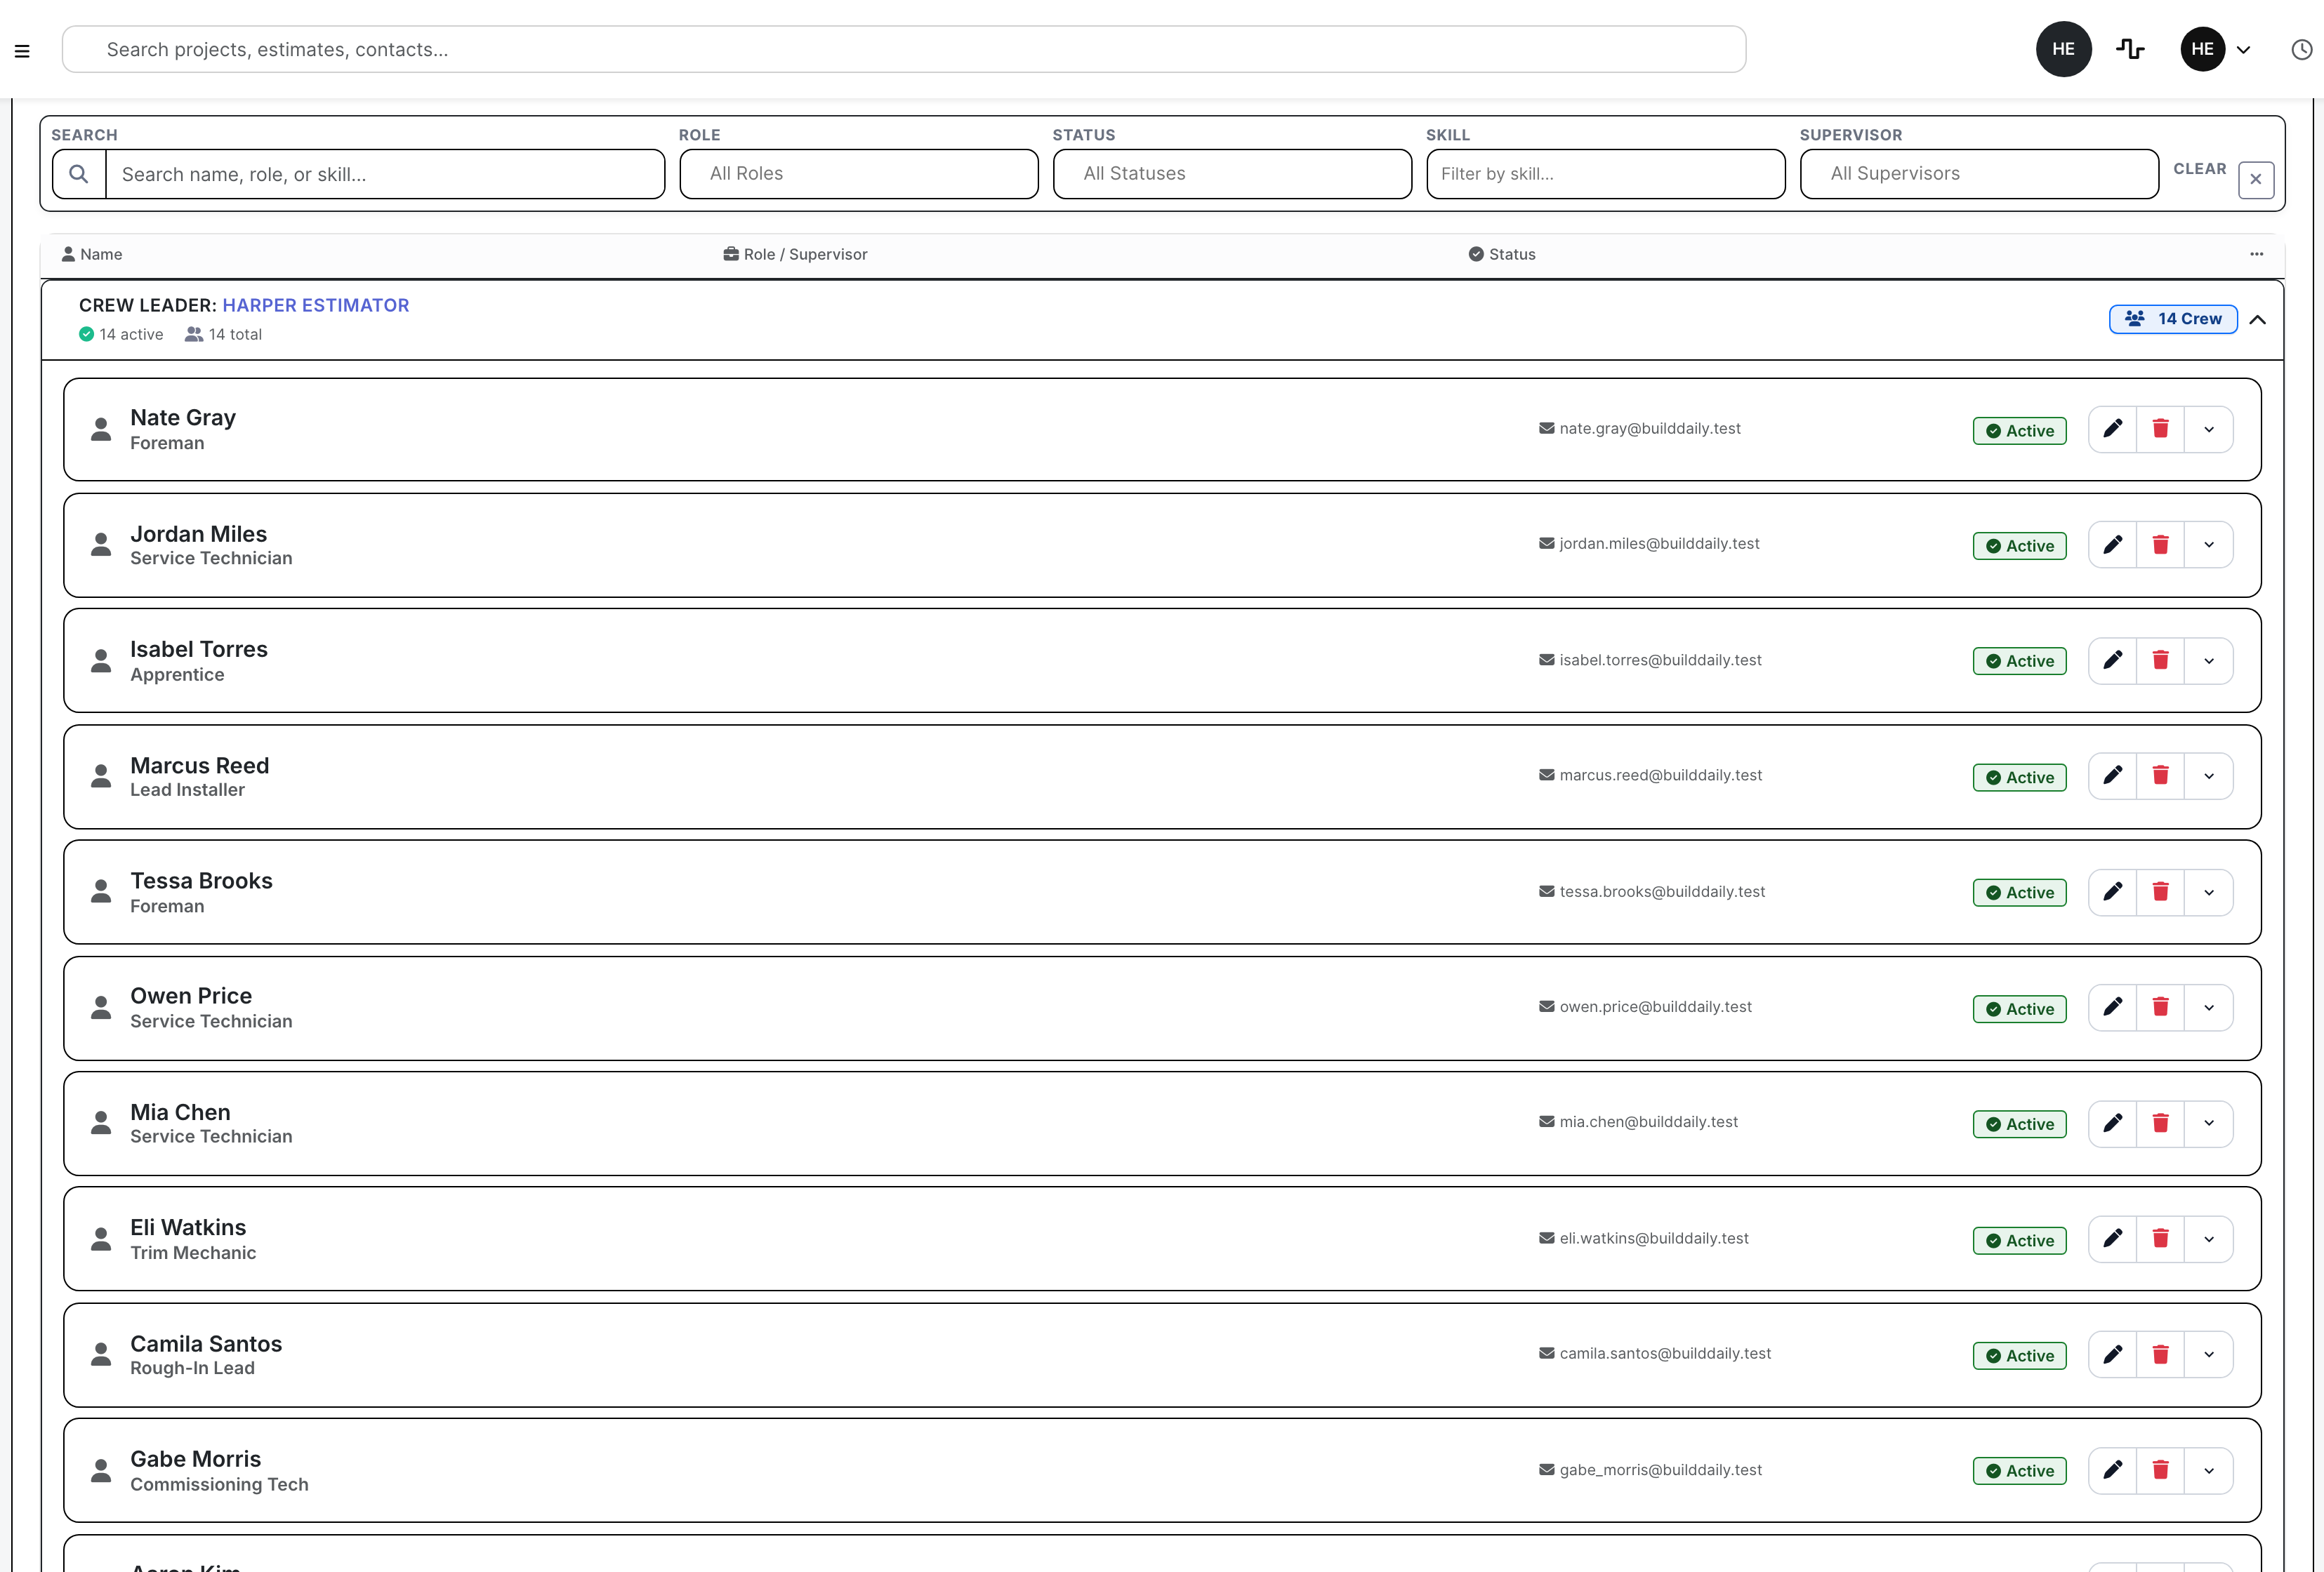Edit Camila Santos with pencil icon
2324x1572 pixels.
(x=2112, y=1354)
